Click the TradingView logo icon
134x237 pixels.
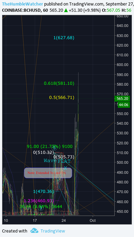(x=34, y=230)
